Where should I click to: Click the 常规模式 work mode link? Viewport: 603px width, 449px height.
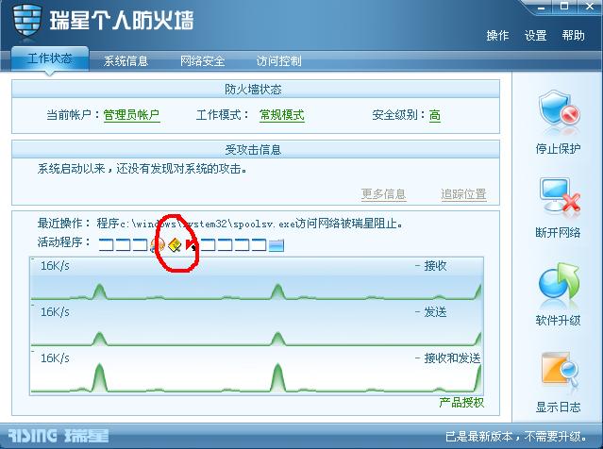[282, 115]
